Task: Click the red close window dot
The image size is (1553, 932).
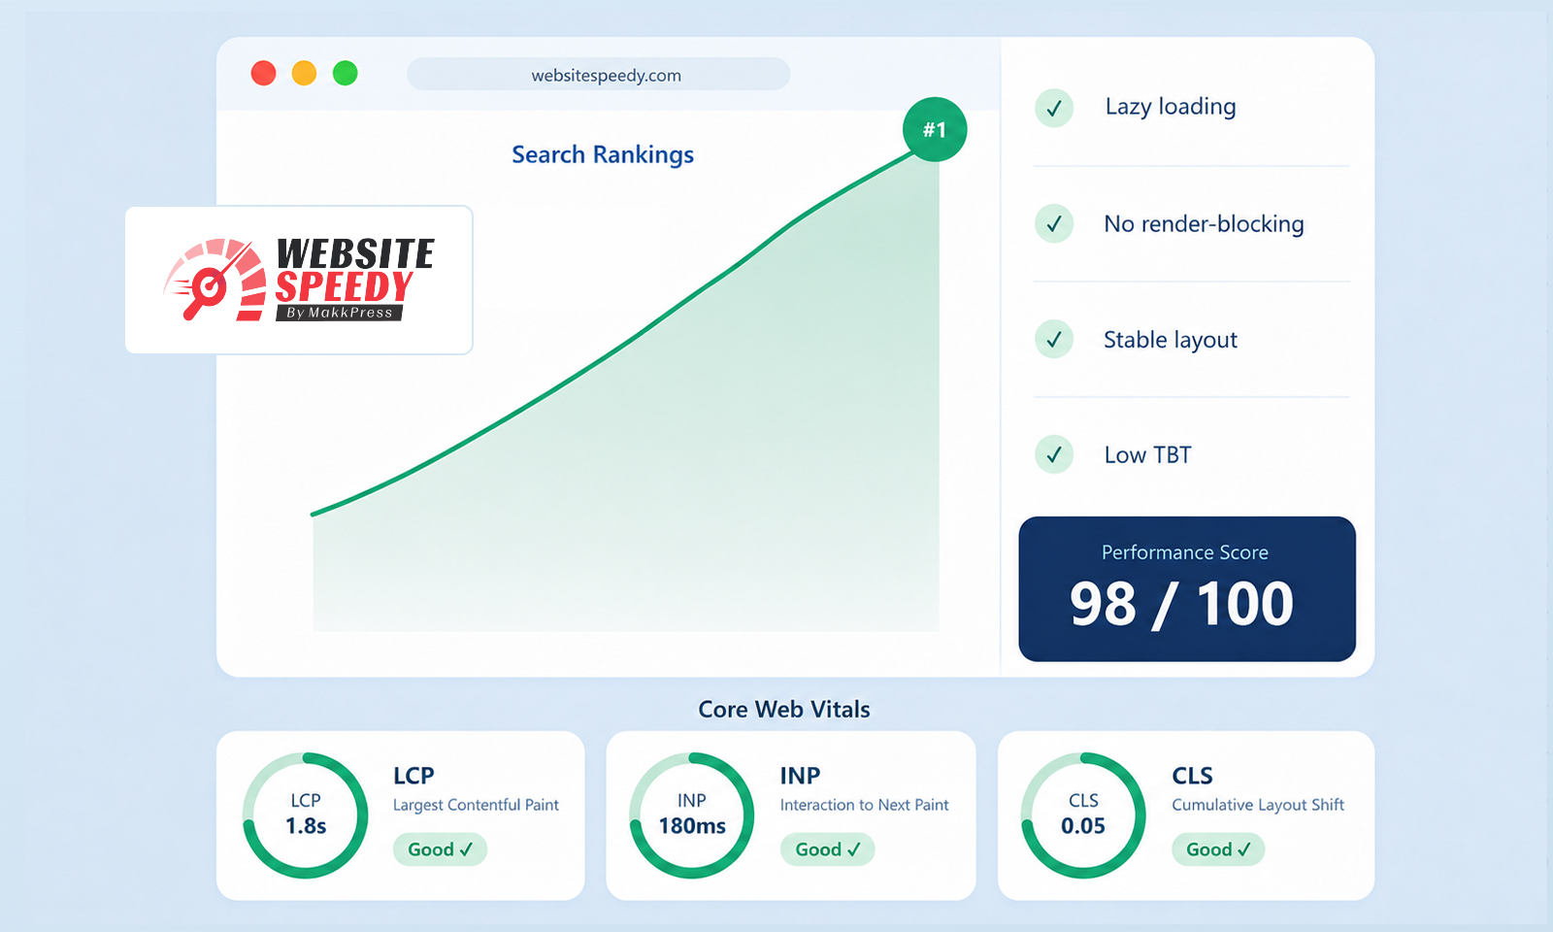Action: click(263, 73)
